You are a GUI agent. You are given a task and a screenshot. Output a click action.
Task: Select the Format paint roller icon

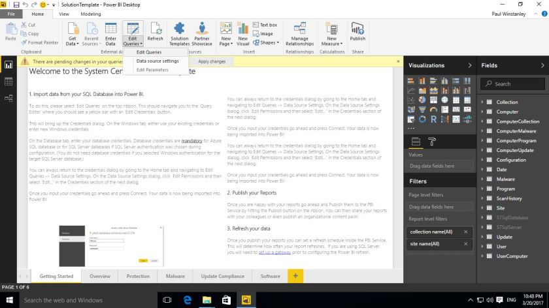coord(431,141)
